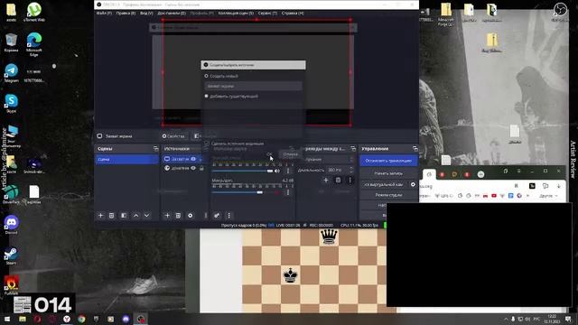Viewport: 578px width, 325px height.
Task: Open Google Chrome from the taskbar
Action: 81,319
